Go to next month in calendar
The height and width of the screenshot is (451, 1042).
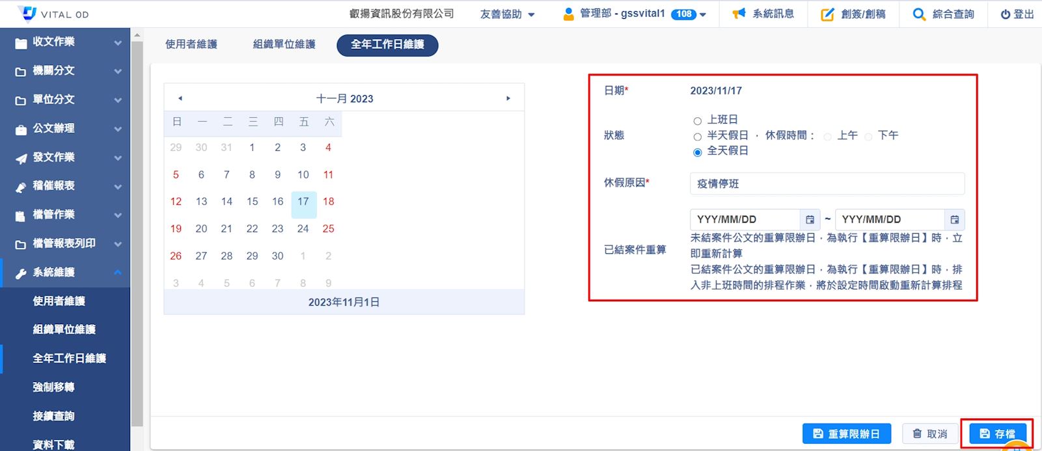tap(508, 99)
